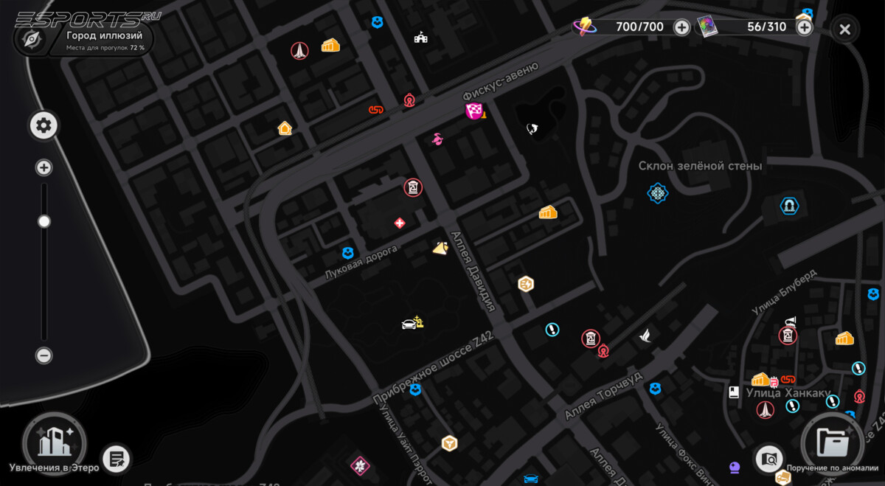Select the white book marker left of Улица Ханкаку
This screenshot has width=885, height=486.
pyautogui.click(x=733, y=392)
